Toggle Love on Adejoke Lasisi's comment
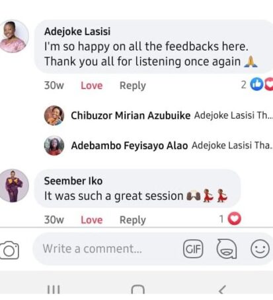This screenshot has width=273, height=300. (92, 86)
